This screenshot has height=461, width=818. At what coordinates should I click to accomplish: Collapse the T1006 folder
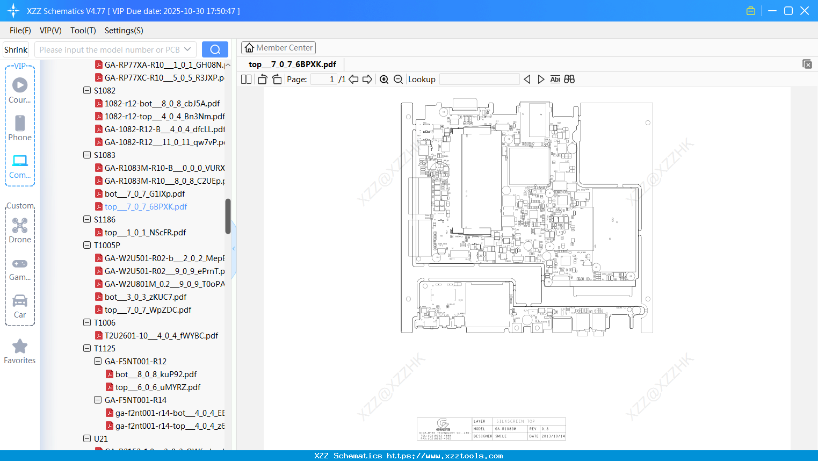click(x=87, y=322)
